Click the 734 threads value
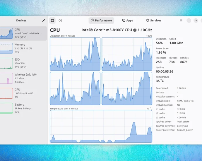 (172, 62)
